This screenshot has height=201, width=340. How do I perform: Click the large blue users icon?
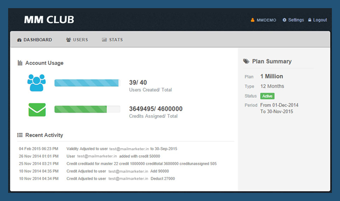point(37,83)
